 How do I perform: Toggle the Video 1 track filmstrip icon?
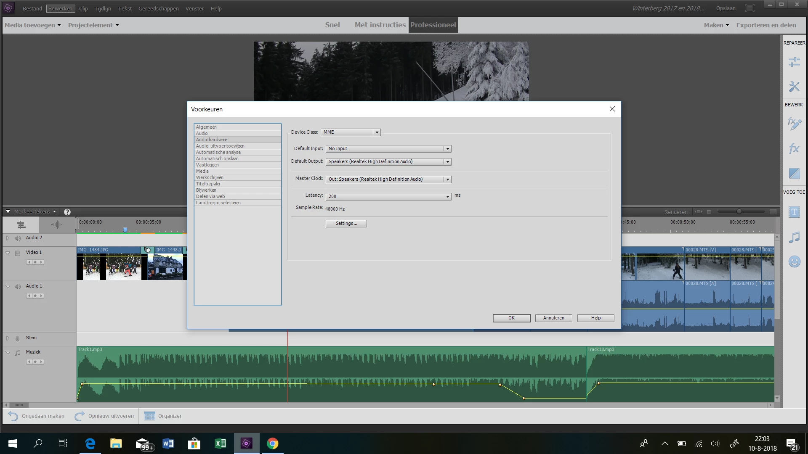pyautogui.click(x=18, y=253)
